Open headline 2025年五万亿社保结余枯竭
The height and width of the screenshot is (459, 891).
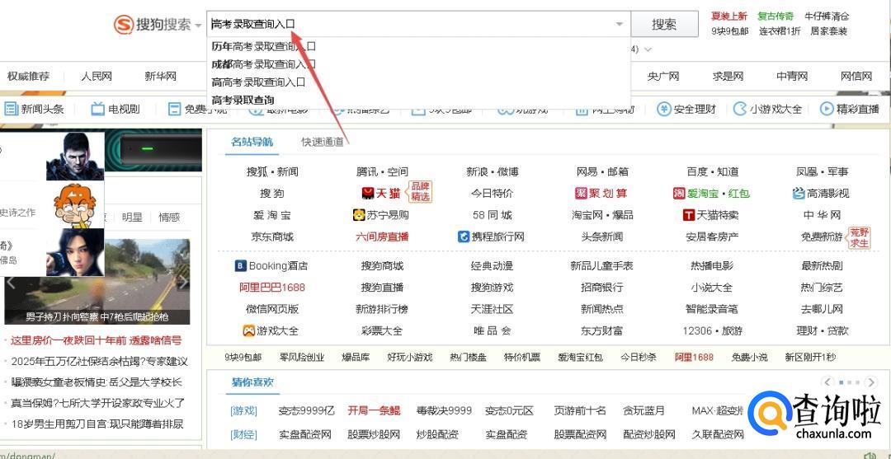pyautogui.click(x=99, y=362)
